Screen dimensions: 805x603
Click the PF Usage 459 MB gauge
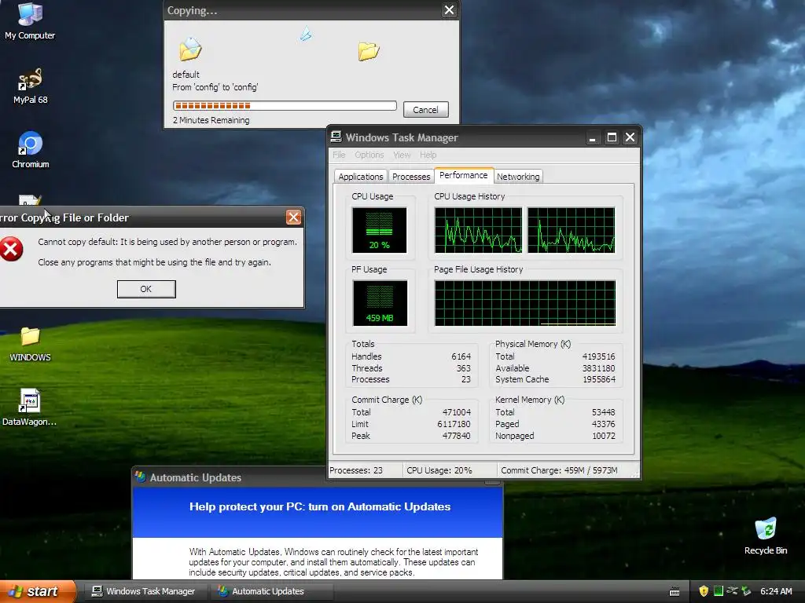tap(380, 303)
